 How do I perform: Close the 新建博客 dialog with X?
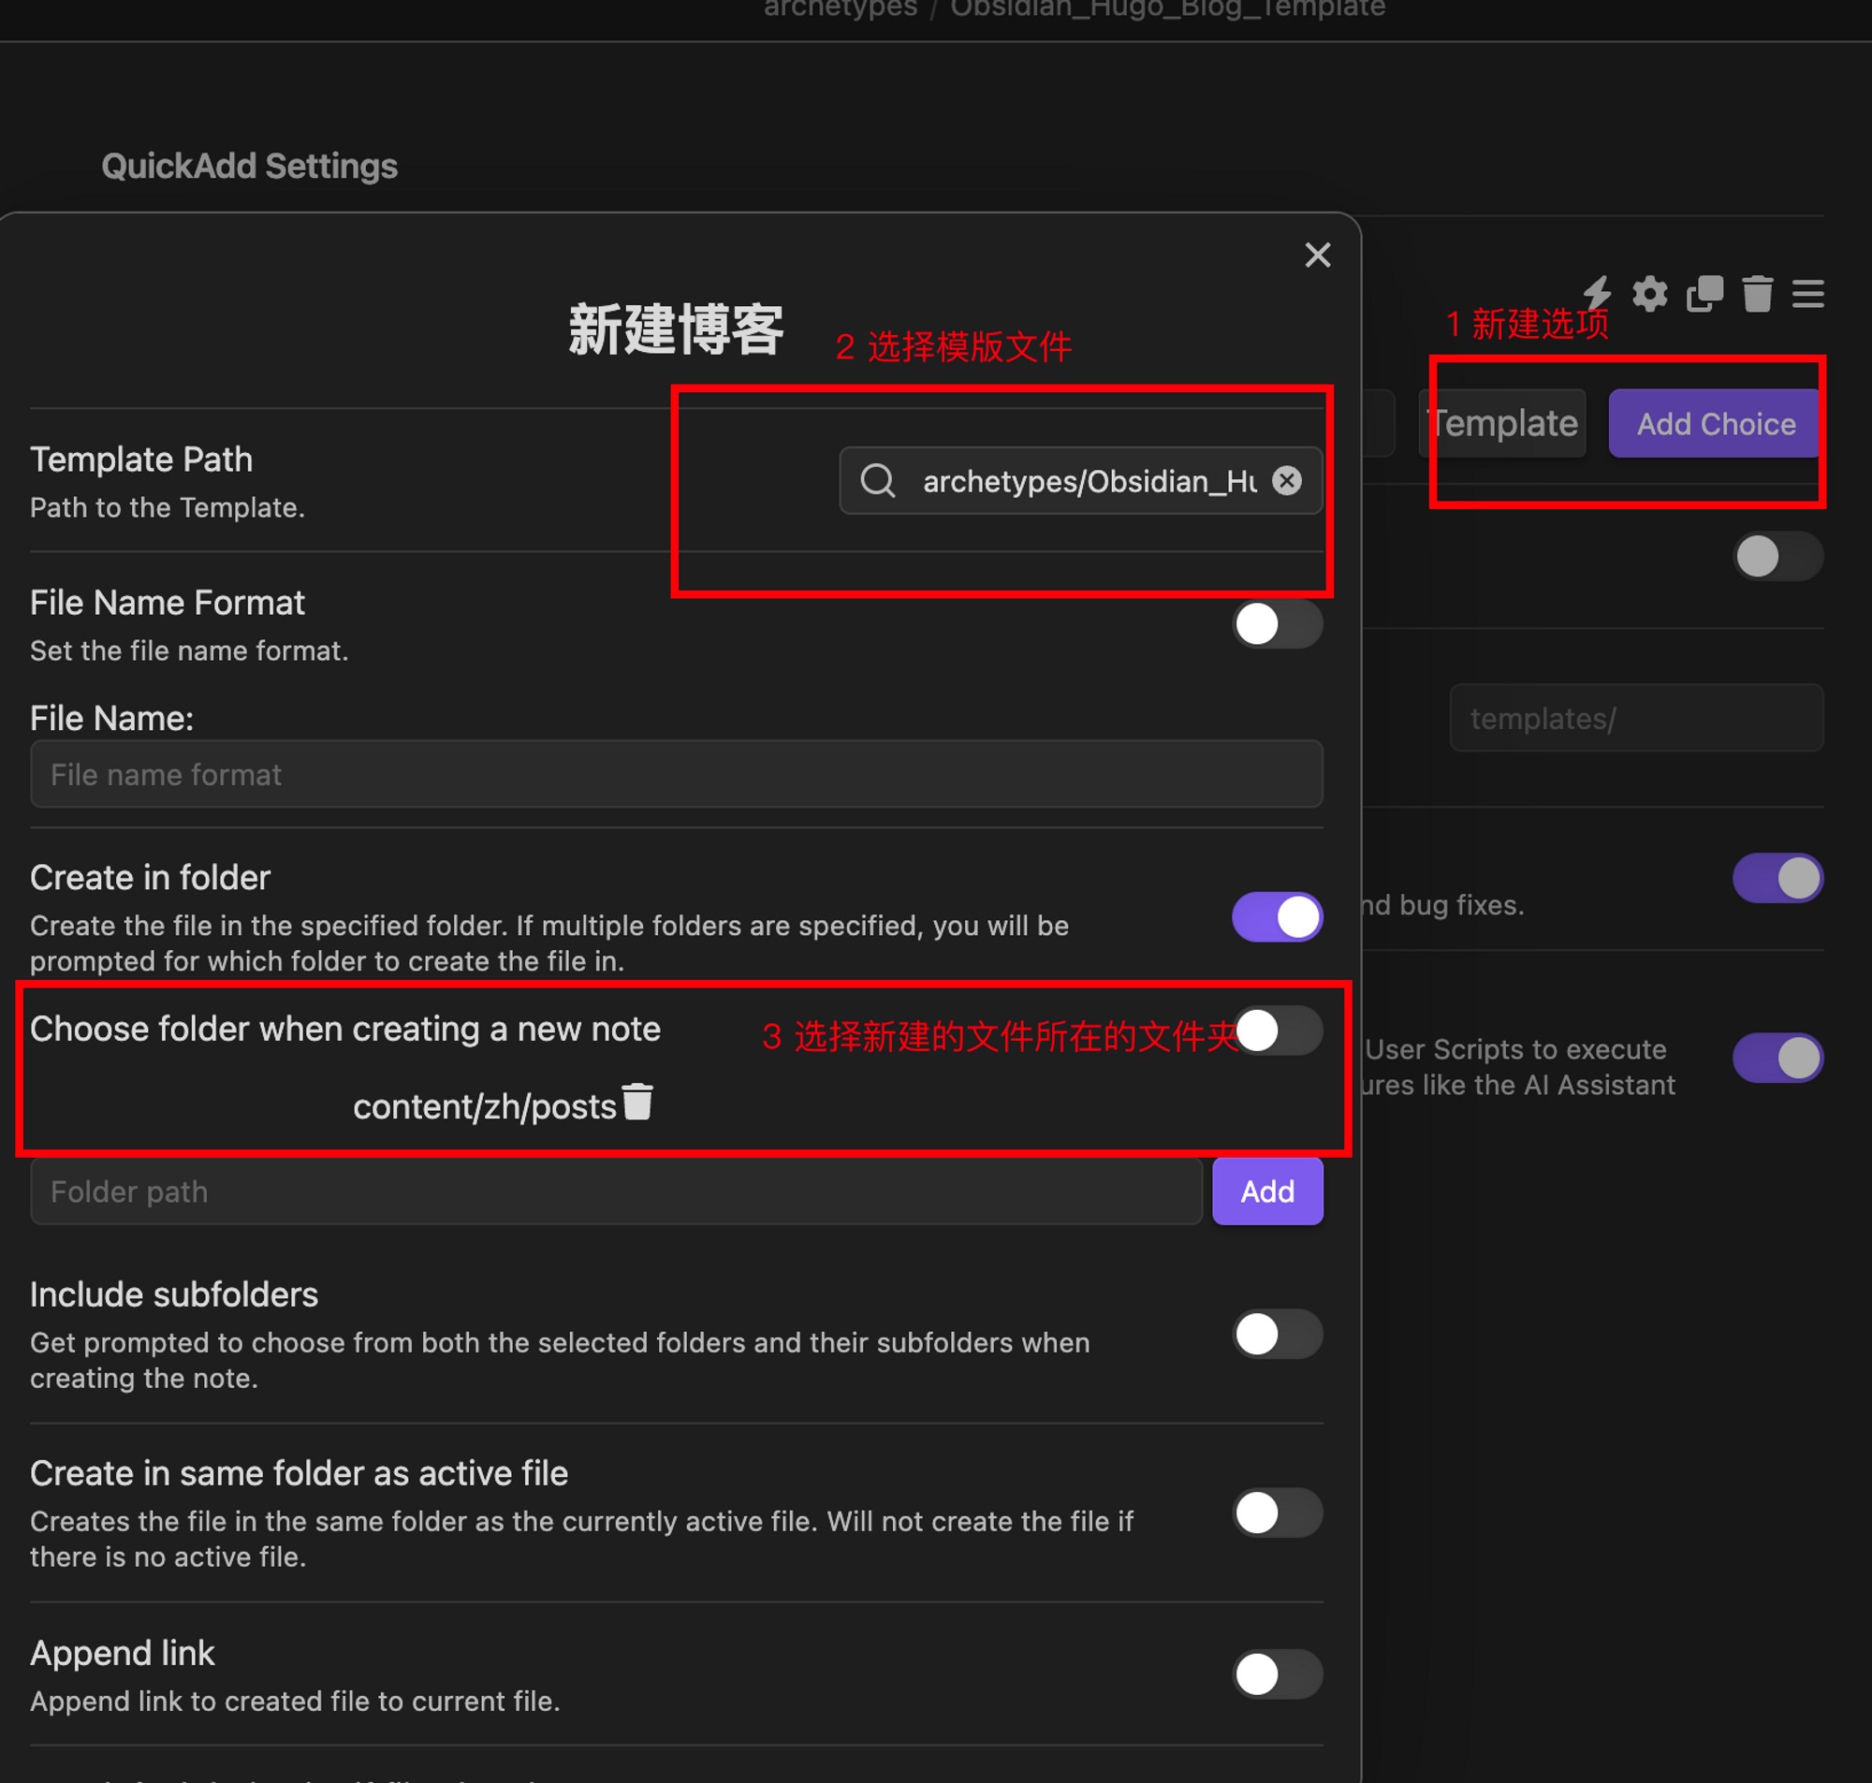[1317, 255]
